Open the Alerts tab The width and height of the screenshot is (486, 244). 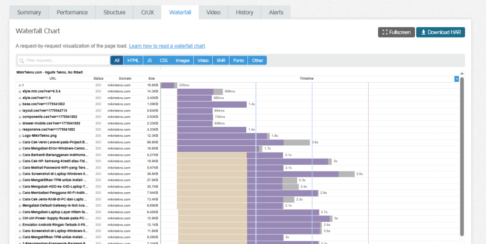pyautogui.click(x=276, y=12)
